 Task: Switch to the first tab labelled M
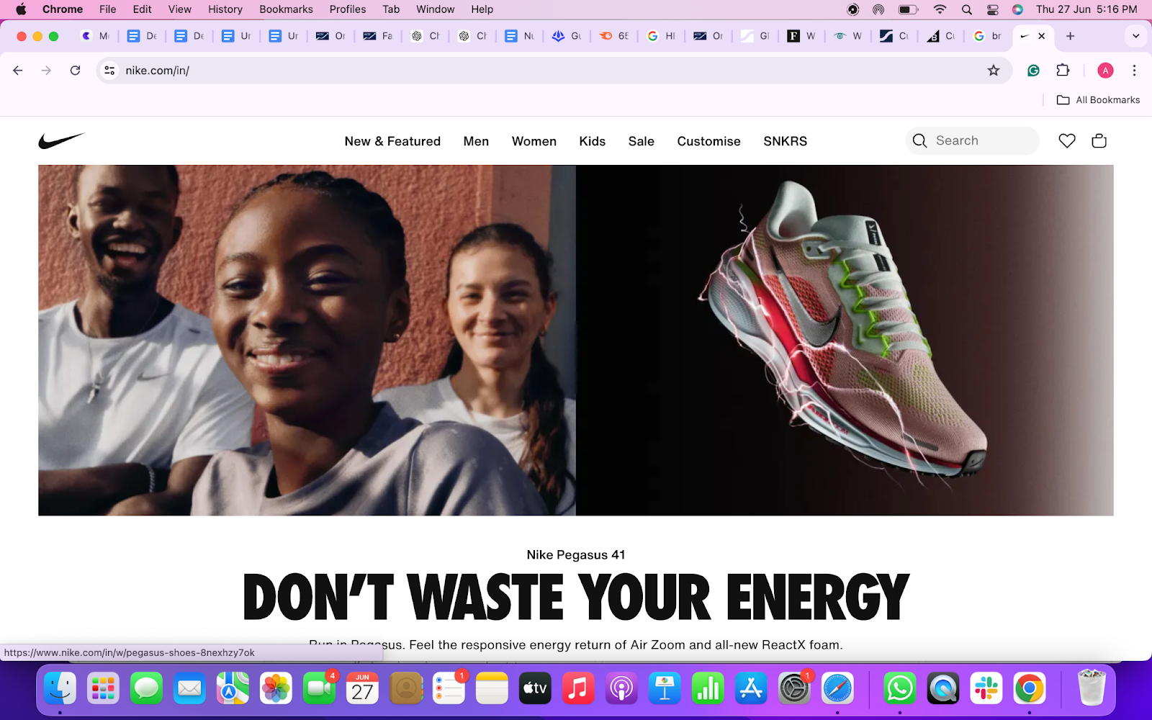96,36
